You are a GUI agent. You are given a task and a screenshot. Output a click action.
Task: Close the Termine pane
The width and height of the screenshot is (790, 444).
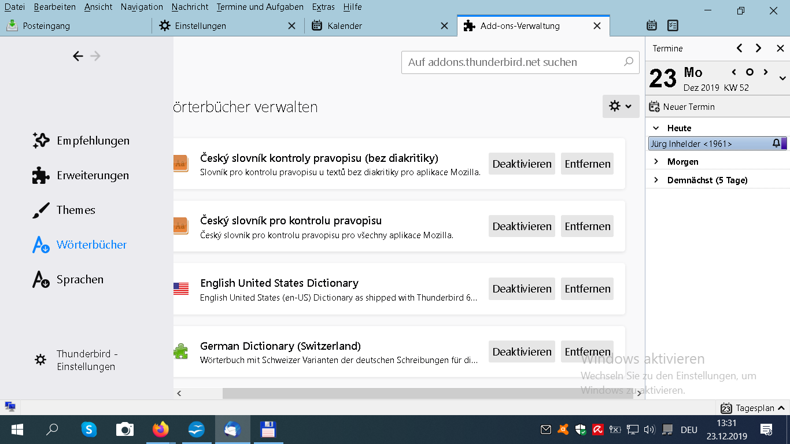tap(780, 49)
